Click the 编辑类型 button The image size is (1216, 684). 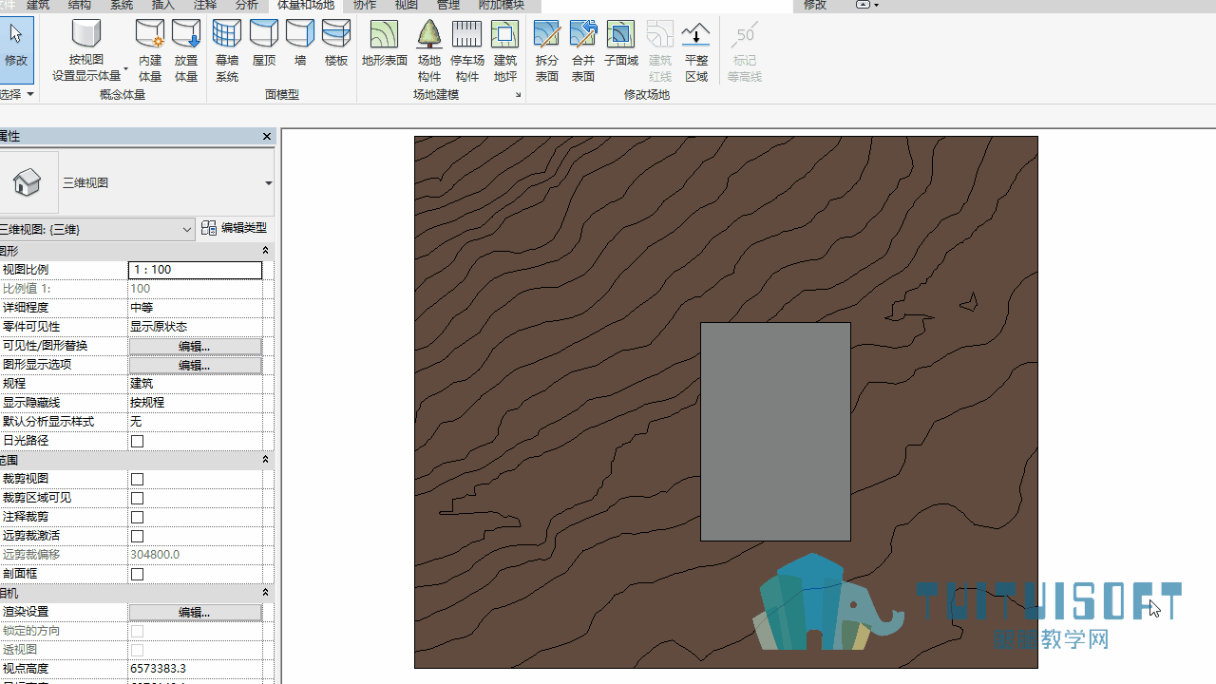[x=235, y=228]
